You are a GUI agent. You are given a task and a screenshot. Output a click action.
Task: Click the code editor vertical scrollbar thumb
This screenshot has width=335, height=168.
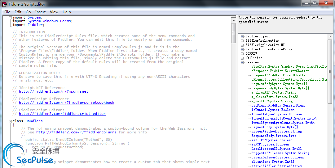pos(234,33)
